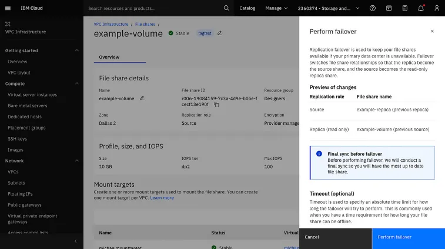Collapse the Compute section

click(x=77, y=84)
